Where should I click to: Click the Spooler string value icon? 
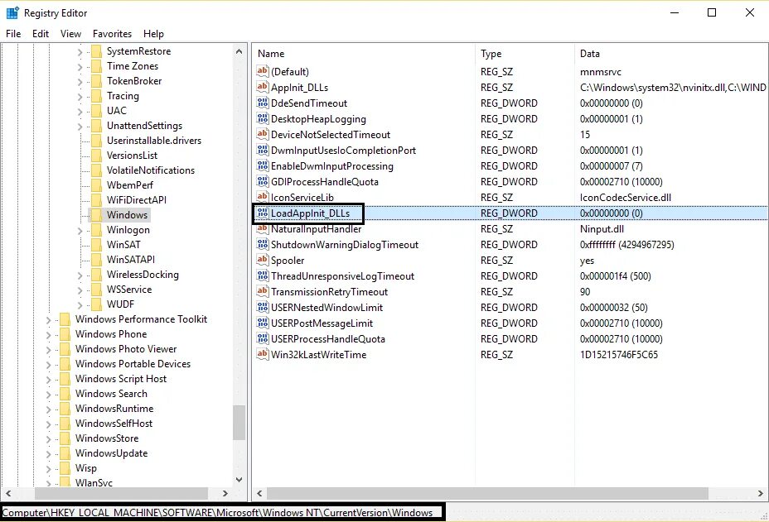pyautogui.click(x=263, y=260)
